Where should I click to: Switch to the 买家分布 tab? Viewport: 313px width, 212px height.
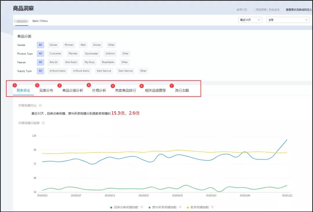(46, 90)
